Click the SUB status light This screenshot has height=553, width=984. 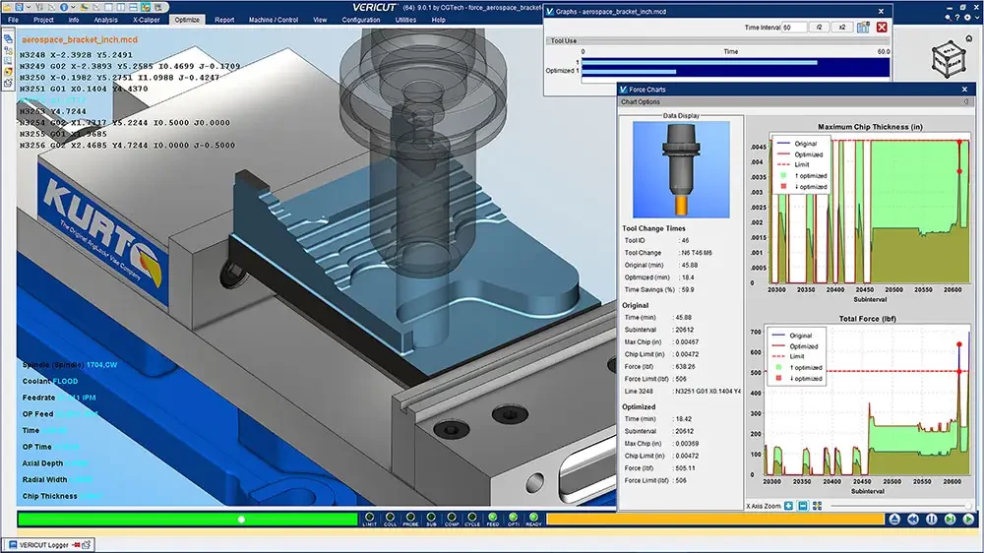(431, 520)
